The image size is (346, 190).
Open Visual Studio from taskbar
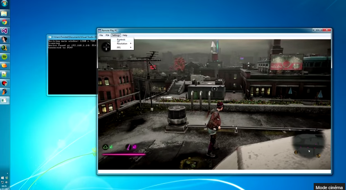point(4,31)
